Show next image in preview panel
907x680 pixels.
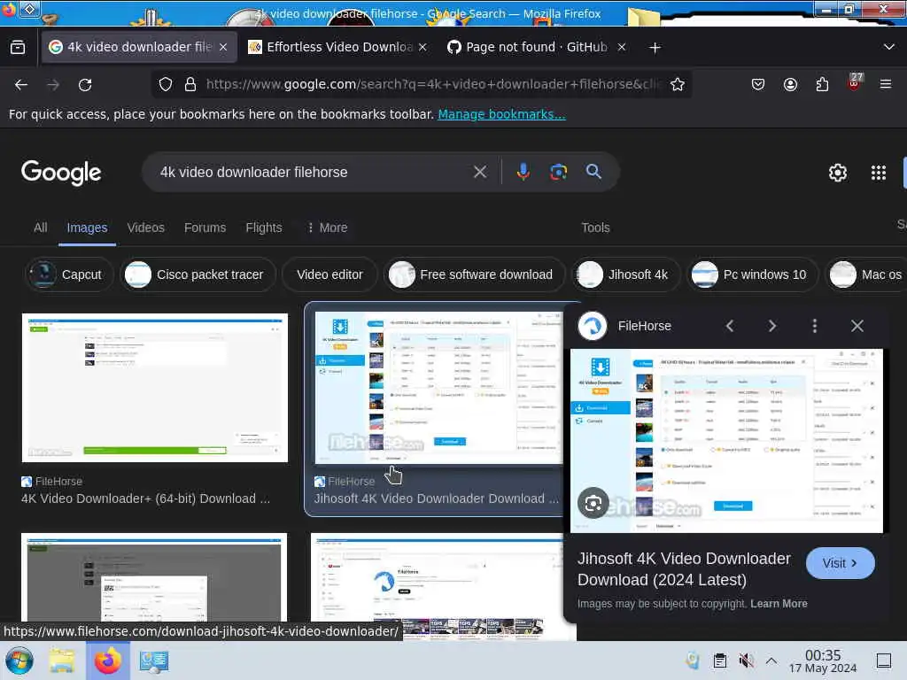coord(772,326)
